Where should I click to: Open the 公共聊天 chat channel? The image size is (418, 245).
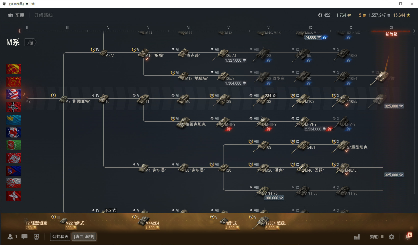[60, 237]
